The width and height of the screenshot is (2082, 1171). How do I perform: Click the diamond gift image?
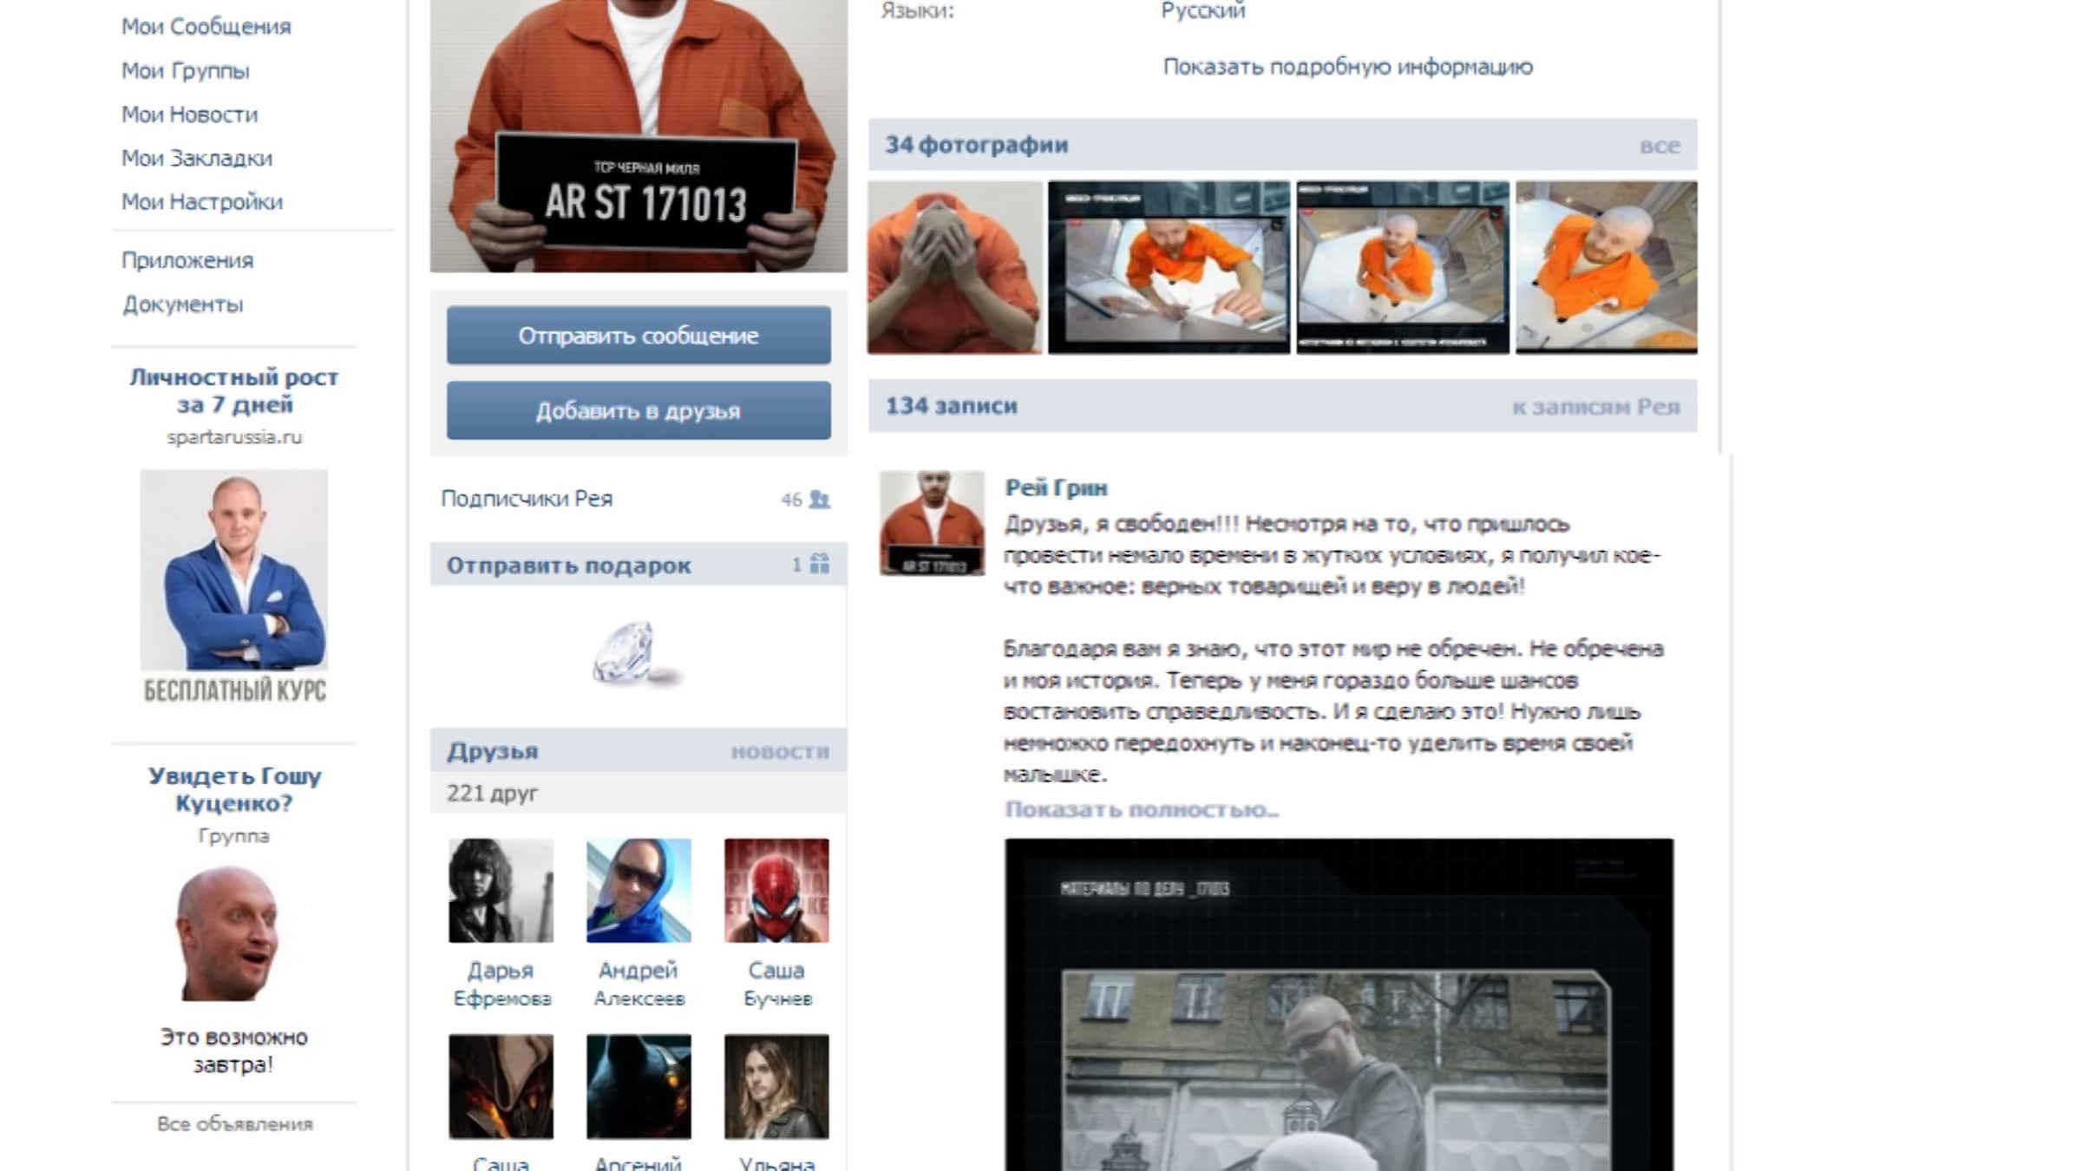pyautogui.click(x=634, y=653)
